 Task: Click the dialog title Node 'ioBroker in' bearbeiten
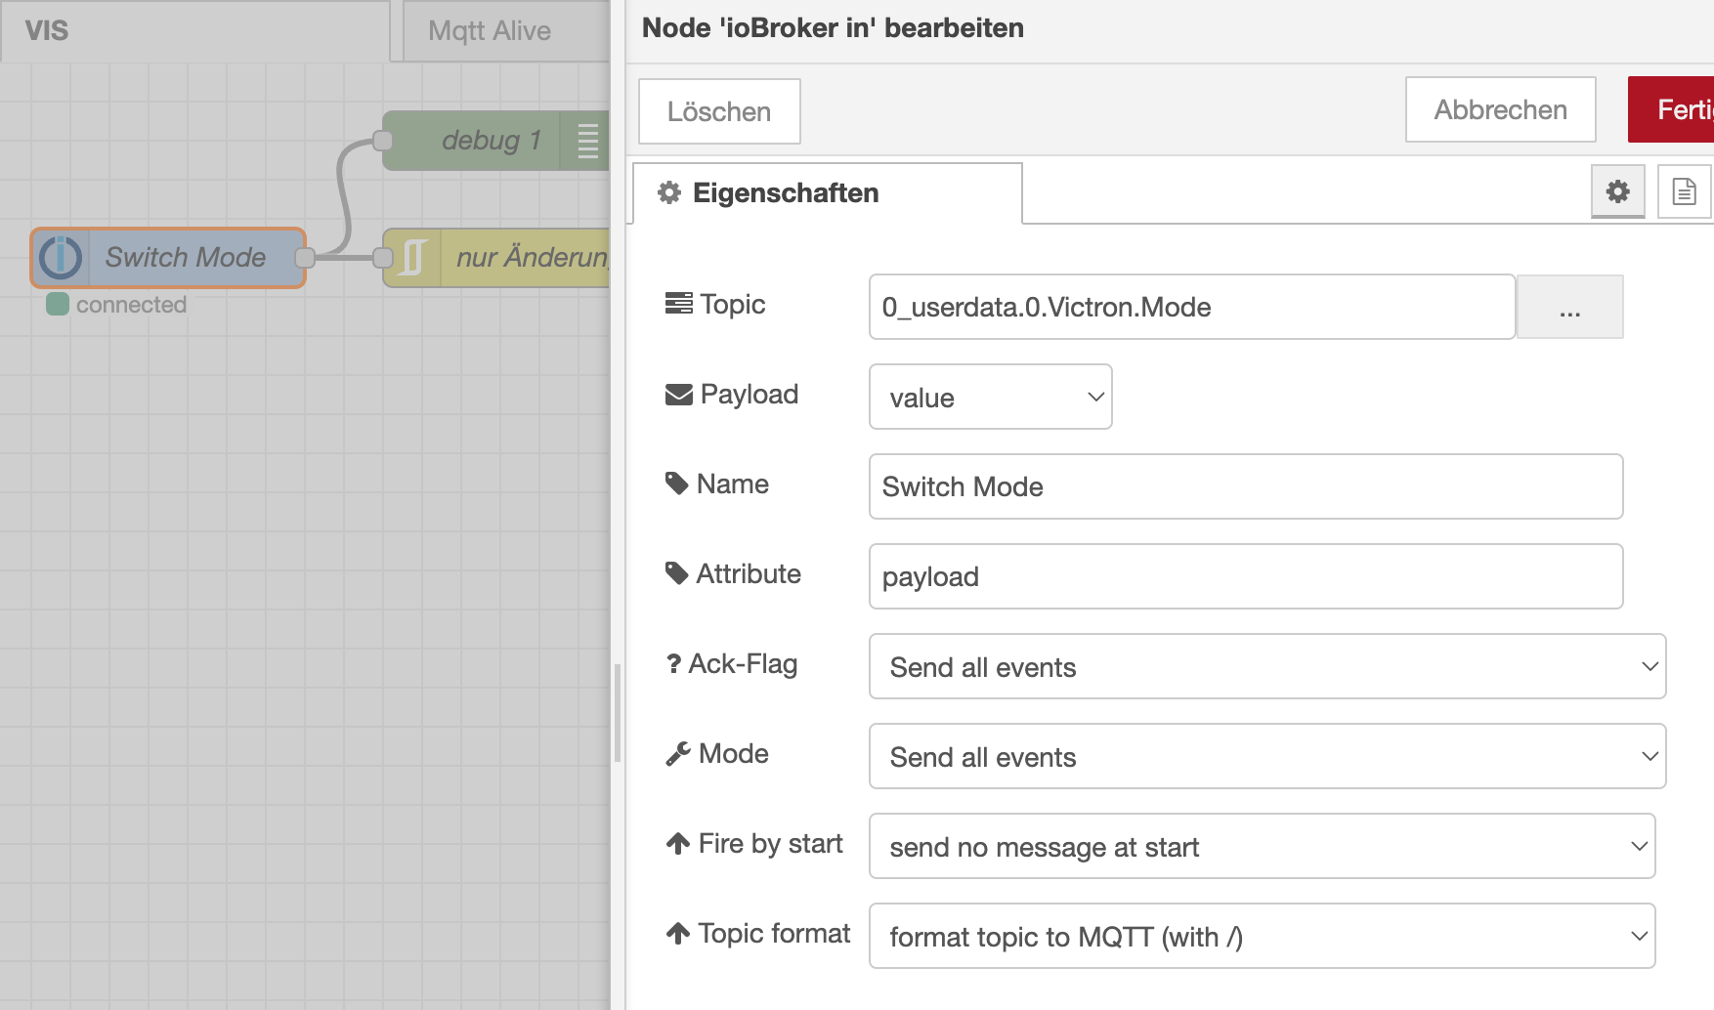(833, 27)
